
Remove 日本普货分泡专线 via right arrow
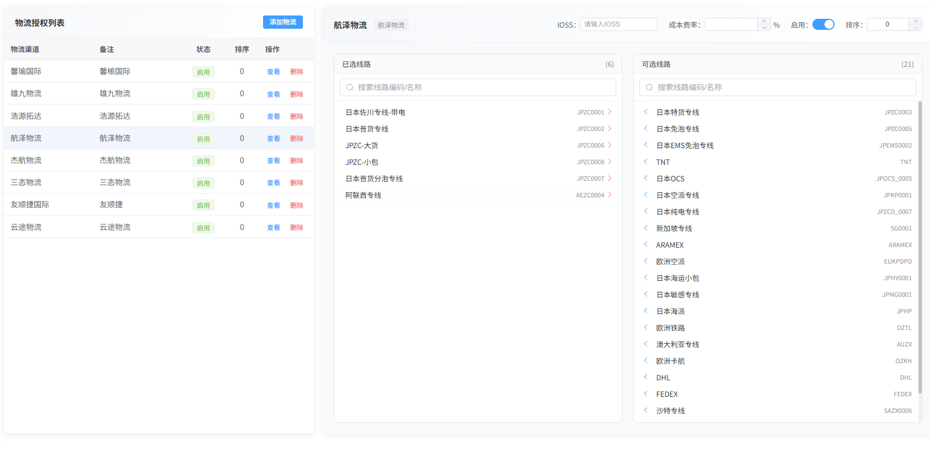[610, 178]
